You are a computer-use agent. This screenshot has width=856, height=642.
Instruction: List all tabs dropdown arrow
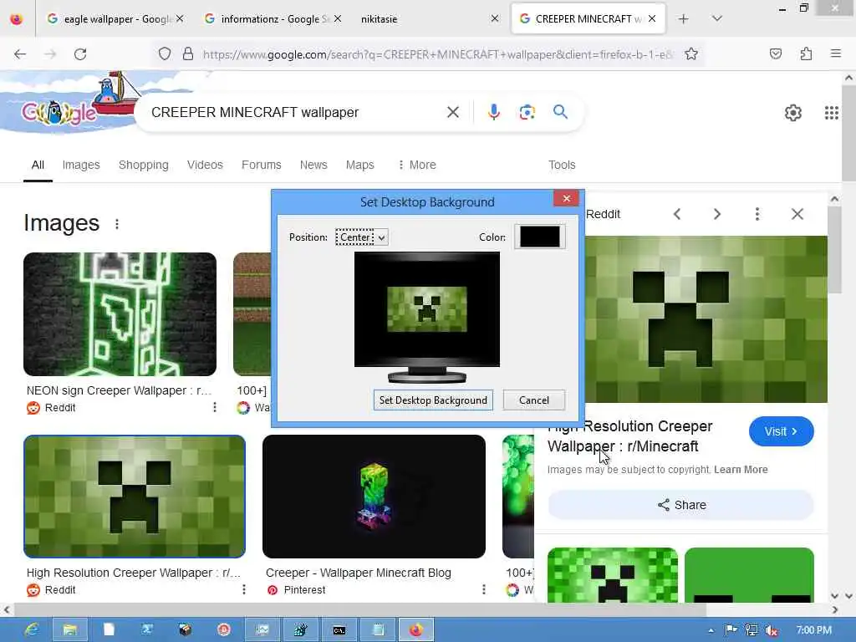pos(716,19)
